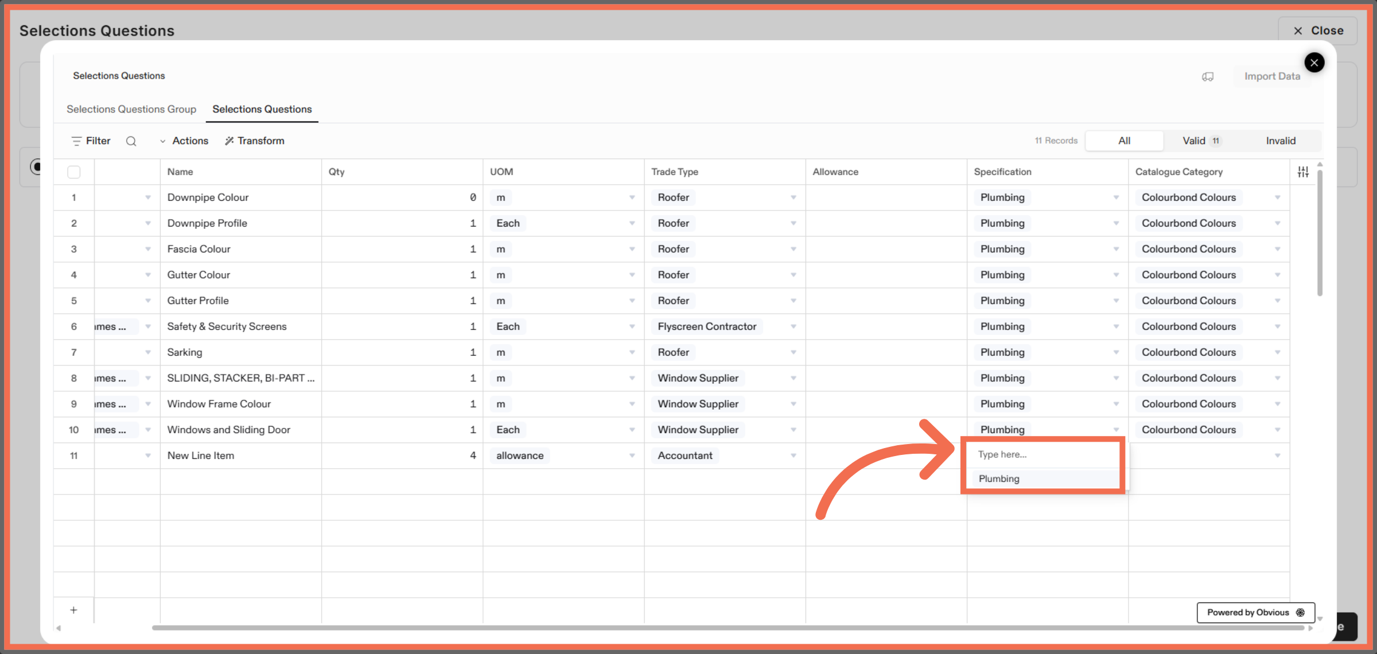Viewport: 1377px width, 654px height.
Task: Toggle the select-all checkbox in the header
Action: tap(74, 172)
